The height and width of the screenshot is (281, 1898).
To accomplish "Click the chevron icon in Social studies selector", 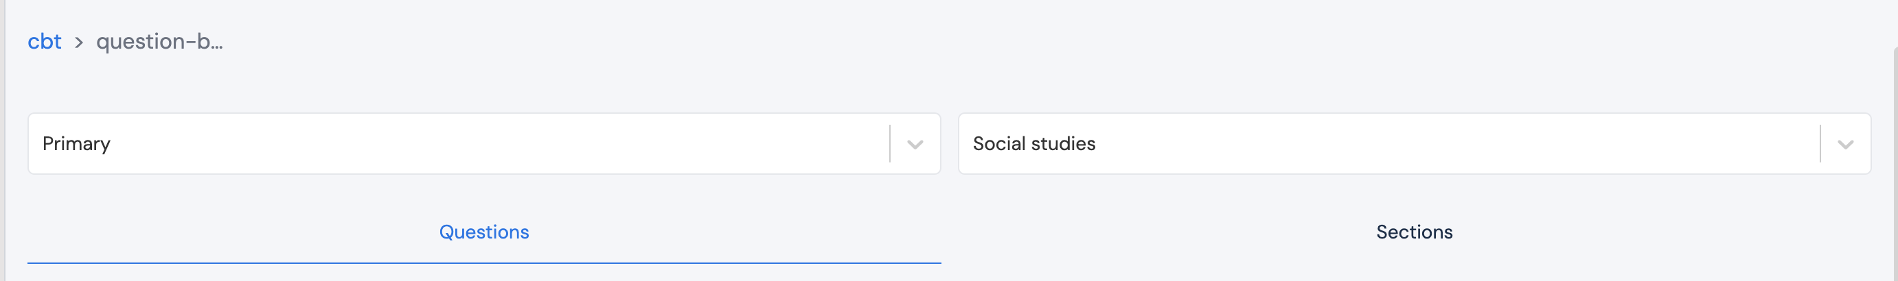I will coord(1845,144).
